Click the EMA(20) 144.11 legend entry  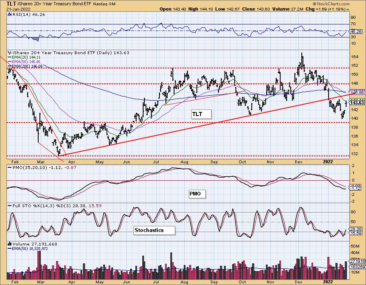tap(24, 57)
